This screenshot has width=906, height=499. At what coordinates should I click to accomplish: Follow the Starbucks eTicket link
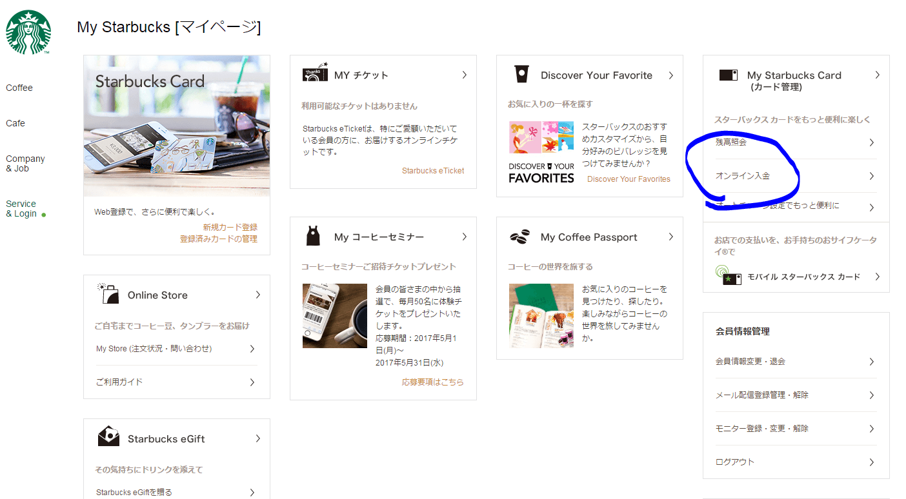433,171
